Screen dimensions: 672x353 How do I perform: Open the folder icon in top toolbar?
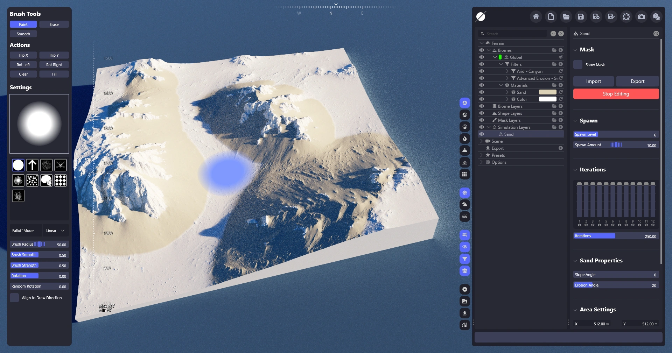click(566, 16)
